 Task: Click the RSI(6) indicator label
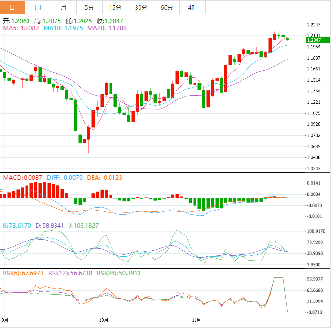coord(23,273)
